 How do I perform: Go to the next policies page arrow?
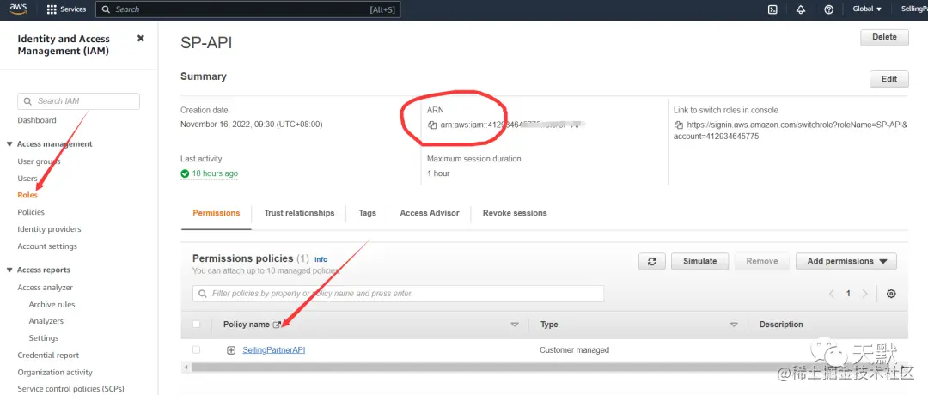[865, 294]
